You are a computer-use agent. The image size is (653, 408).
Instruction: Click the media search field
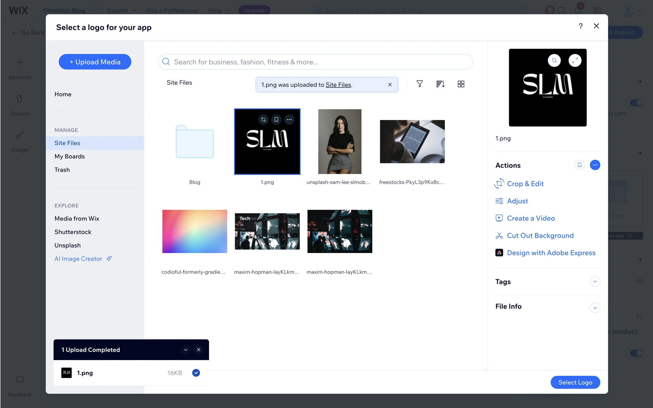(x=315, y=62)
